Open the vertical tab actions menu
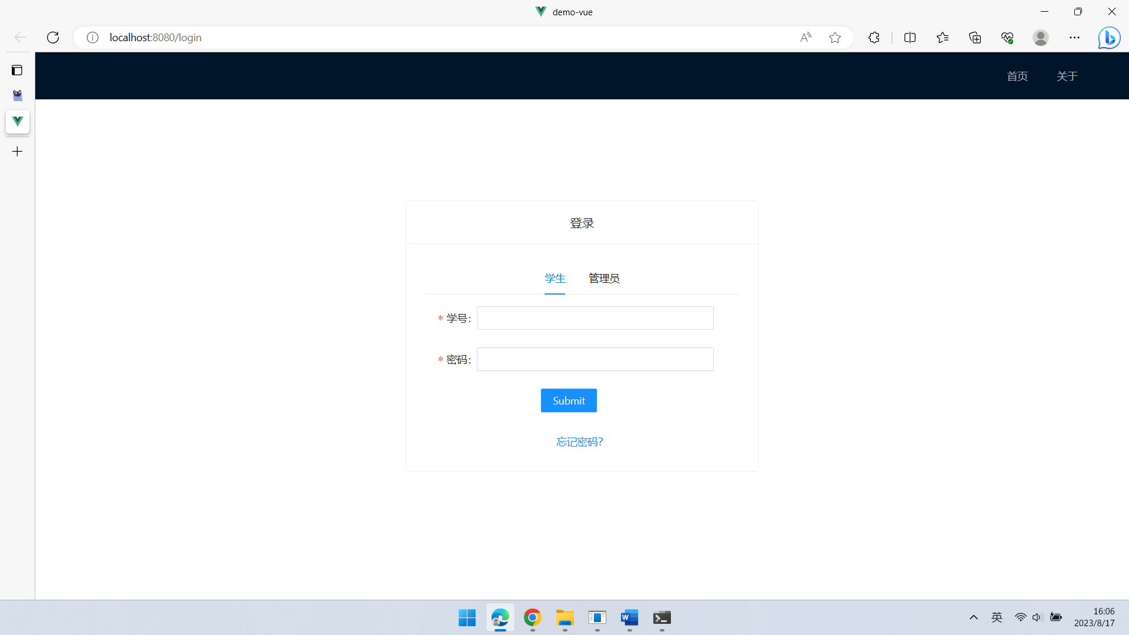This screenshot has height=635, width=1129. 17,71
